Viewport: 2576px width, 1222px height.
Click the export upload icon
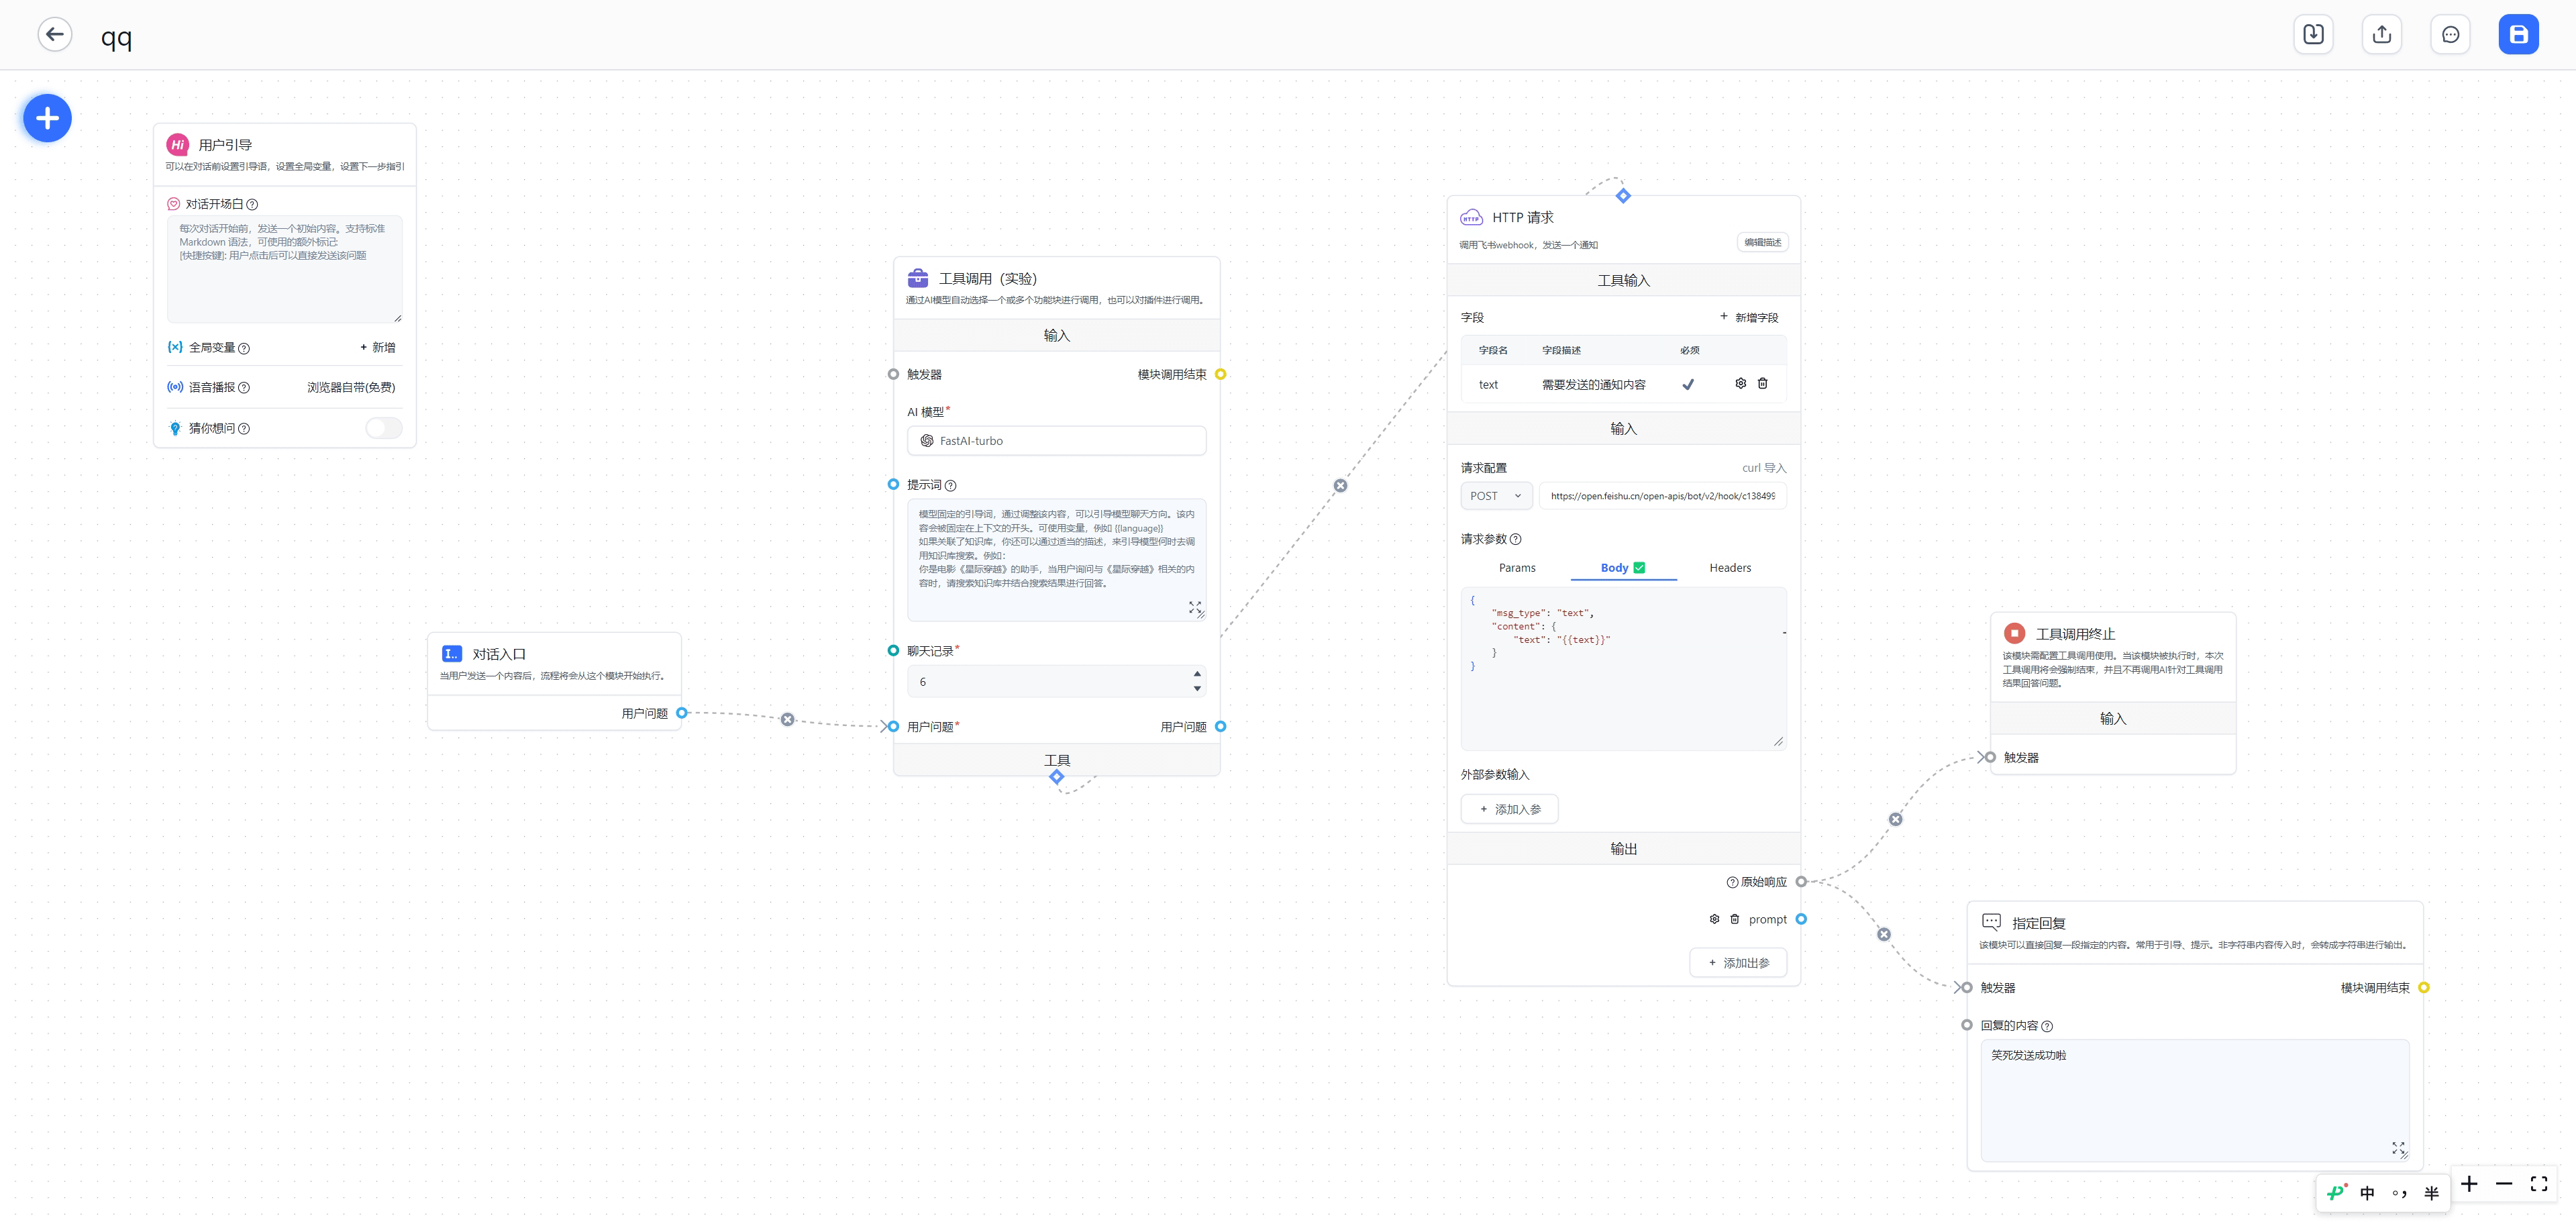[x=2381, y=35]
